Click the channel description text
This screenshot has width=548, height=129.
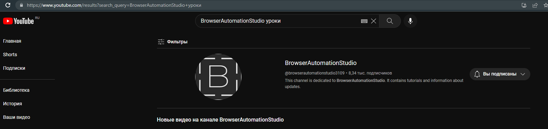coord(374,84)
